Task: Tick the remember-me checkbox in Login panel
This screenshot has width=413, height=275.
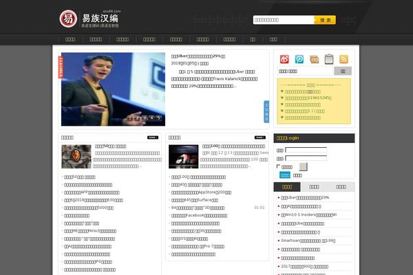Action: point(278,166)
